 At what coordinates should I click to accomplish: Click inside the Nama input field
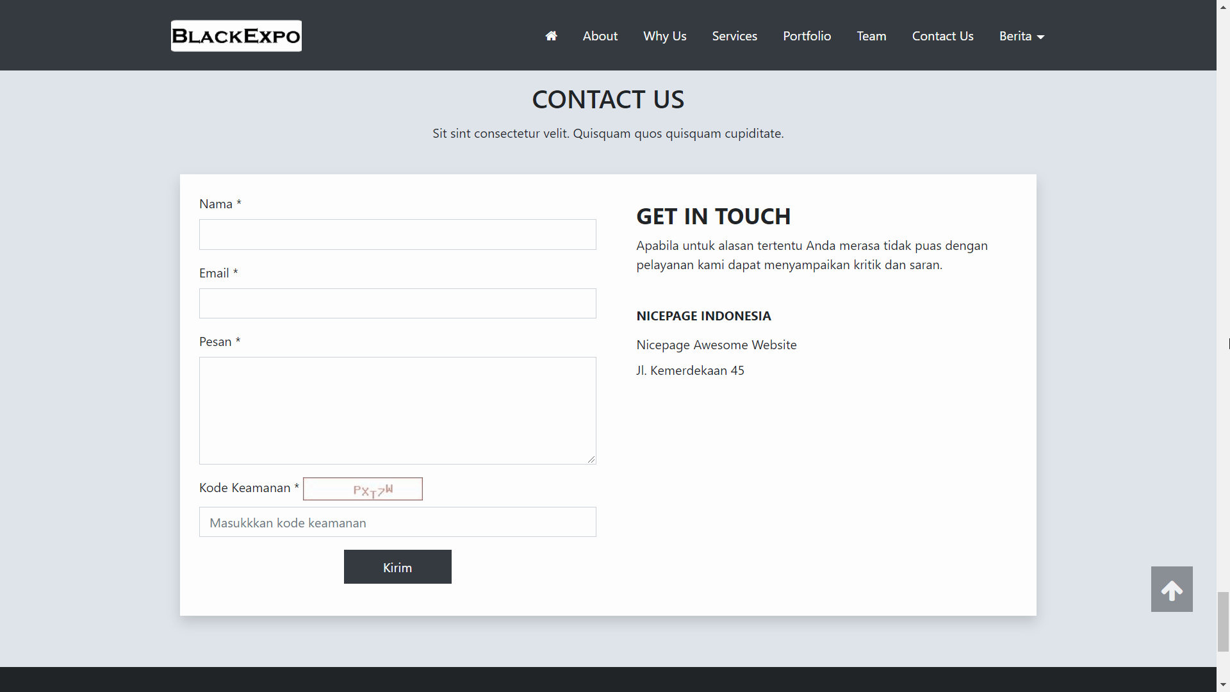(397, 235)
